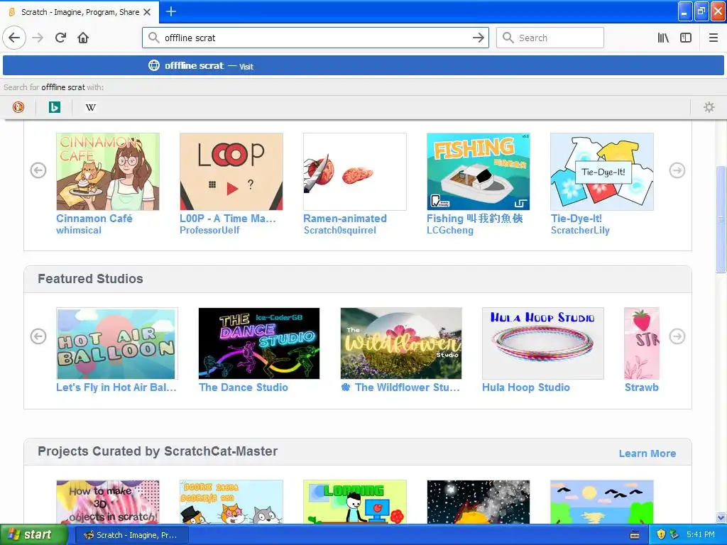Open the Library bookshelf icon

click(x=663, y=38)
